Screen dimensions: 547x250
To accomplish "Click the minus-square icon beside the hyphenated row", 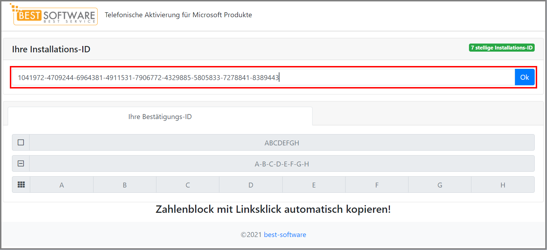I will point(21,163).
